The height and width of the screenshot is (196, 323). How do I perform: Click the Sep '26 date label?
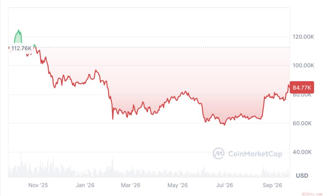coord(272,185)
